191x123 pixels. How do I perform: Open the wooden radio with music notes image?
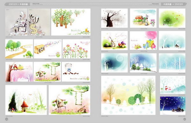[48, 49]
